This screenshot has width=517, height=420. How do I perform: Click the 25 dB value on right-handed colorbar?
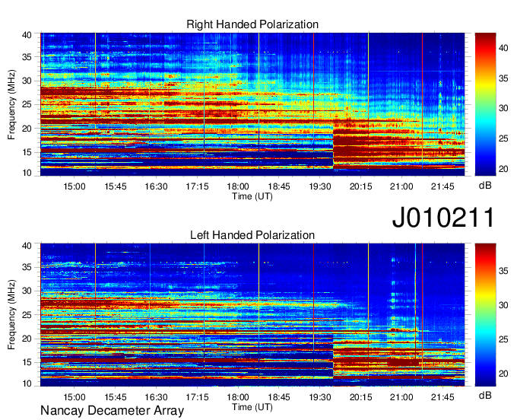503,138
